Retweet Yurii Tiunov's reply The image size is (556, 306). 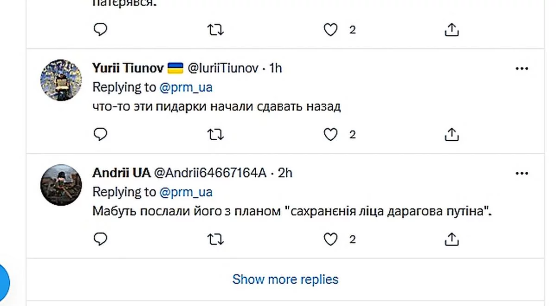click(215, 135)
